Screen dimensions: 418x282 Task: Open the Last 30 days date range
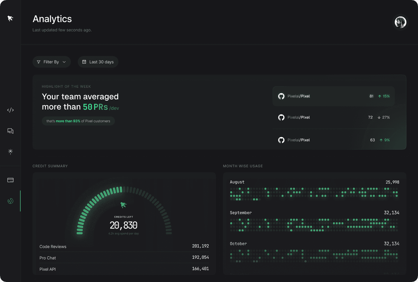pos(98,62)
